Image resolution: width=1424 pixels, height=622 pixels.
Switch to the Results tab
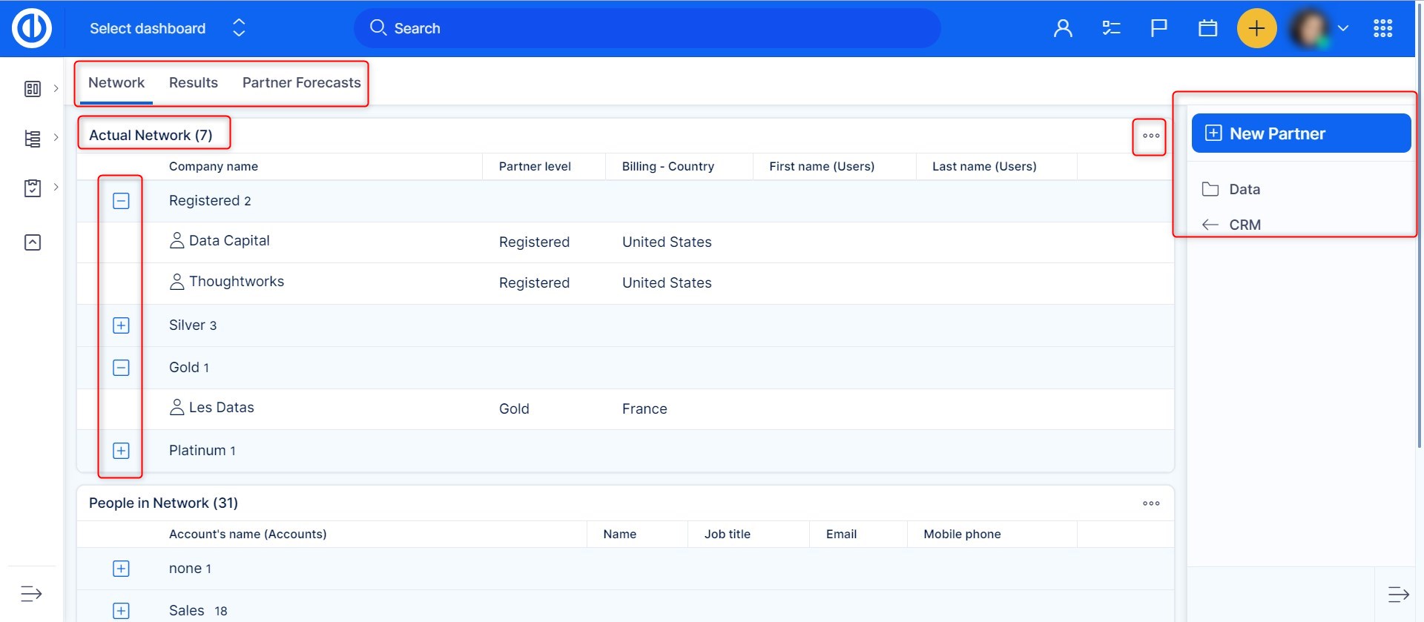(x=194, y=83)
